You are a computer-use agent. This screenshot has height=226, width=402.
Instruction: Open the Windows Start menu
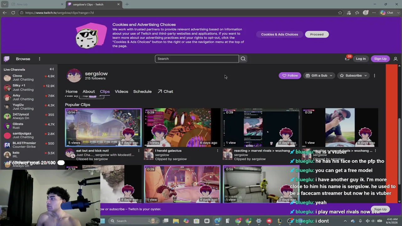coord(102,221)
